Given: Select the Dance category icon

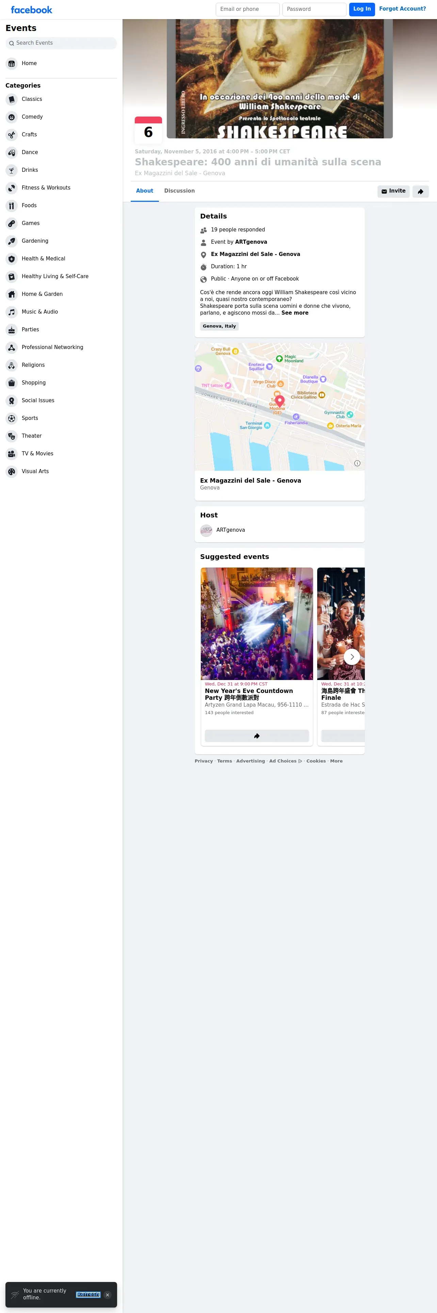Looking at the screenshot, I should pos(12,152).
